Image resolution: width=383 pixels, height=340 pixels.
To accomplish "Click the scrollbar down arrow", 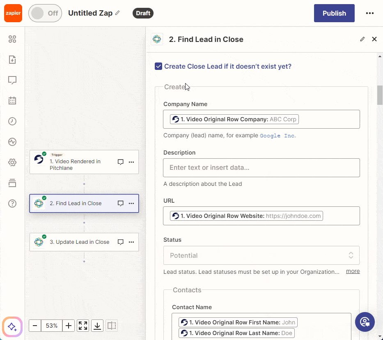I will (380, 337).
